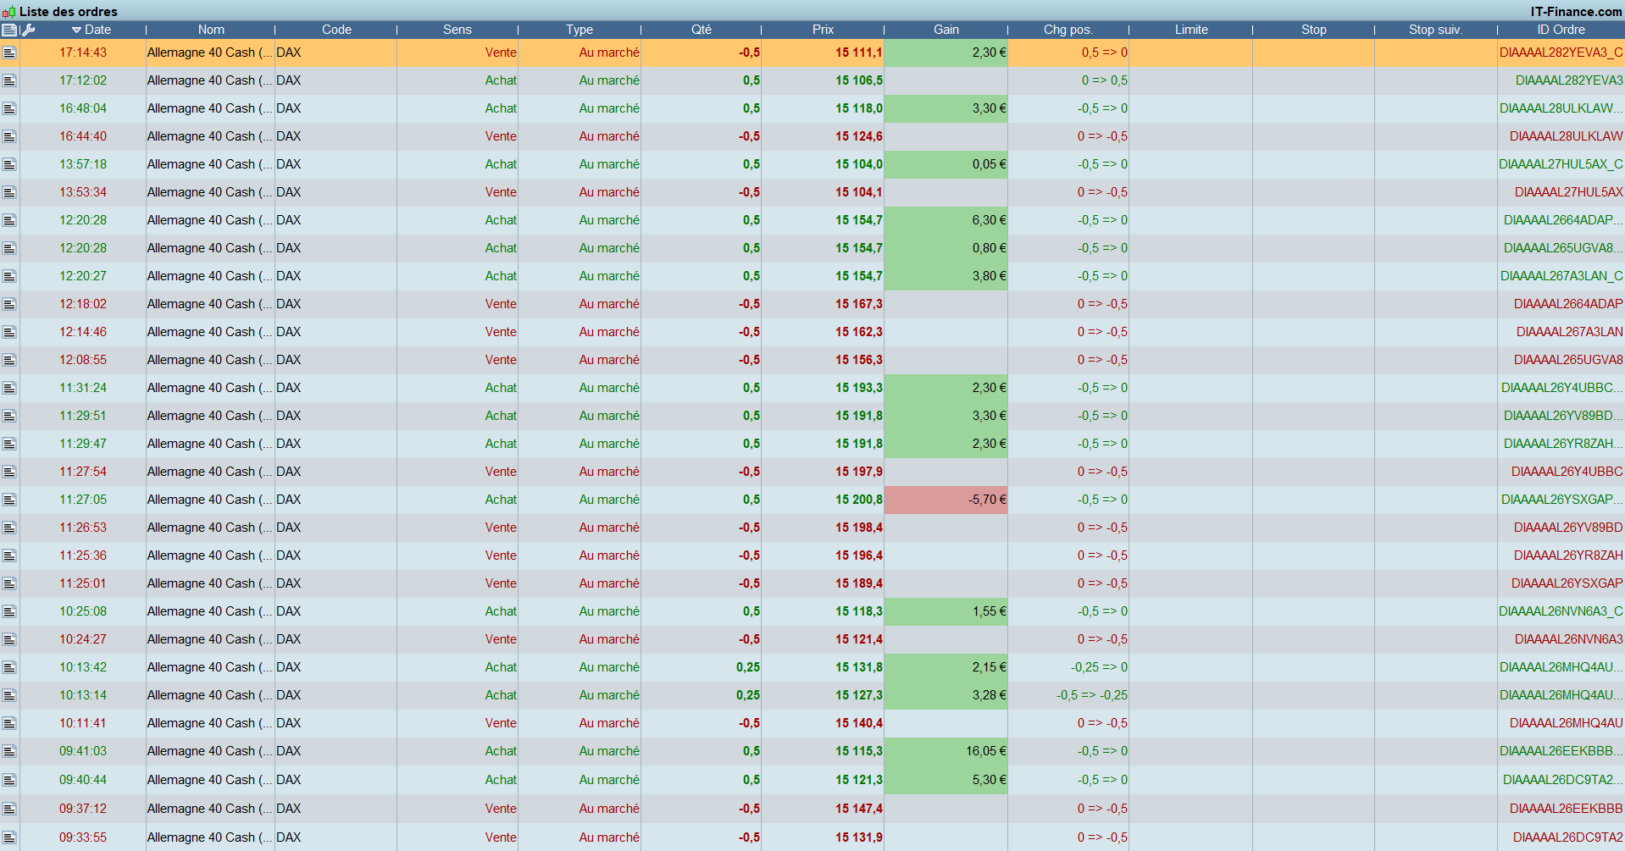Sort orders by the Sens column

coord(458,30)
